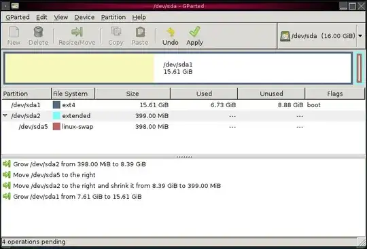
Task: Maximize the GParted window
Action: [352, 6]
